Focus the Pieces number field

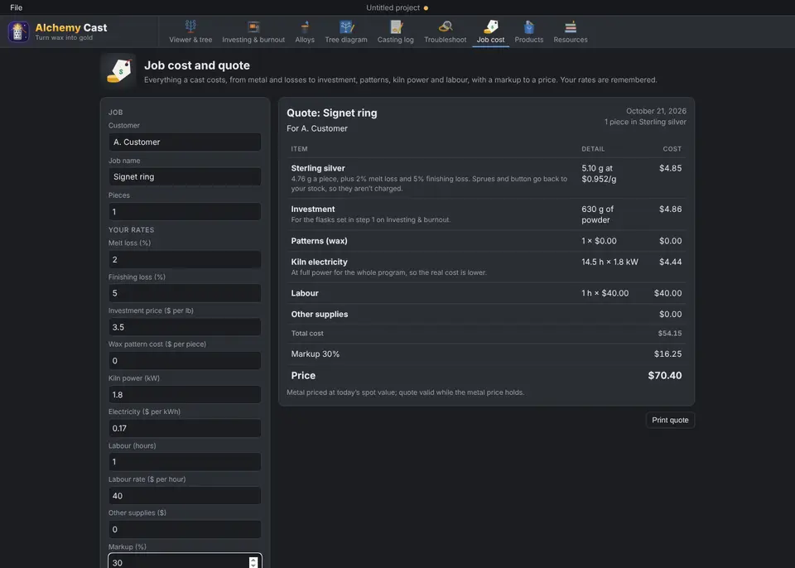tap(185, 211)
